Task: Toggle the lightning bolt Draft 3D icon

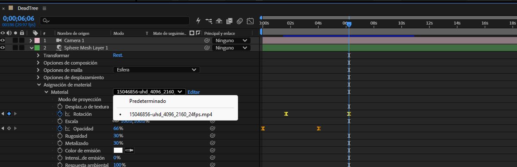Action: coord(198,21)
